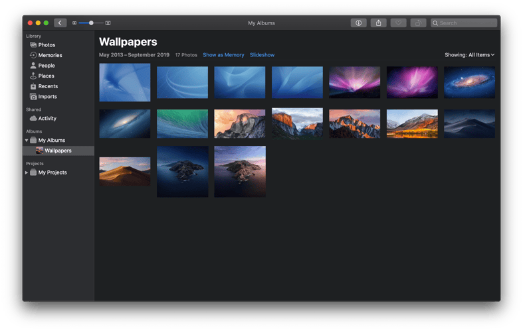Click the Wallpapers album title

click(x=128, y=42)
